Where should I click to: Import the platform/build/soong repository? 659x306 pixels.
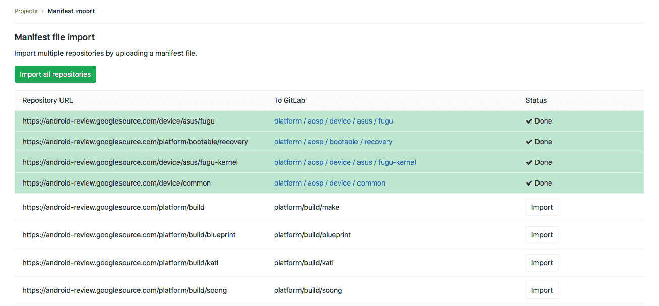pos(542,290)
